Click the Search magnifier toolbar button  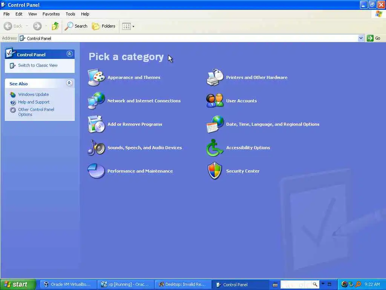point(76,26)
